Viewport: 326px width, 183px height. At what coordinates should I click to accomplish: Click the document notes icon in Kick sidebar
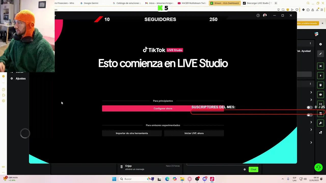pos(321,85)
